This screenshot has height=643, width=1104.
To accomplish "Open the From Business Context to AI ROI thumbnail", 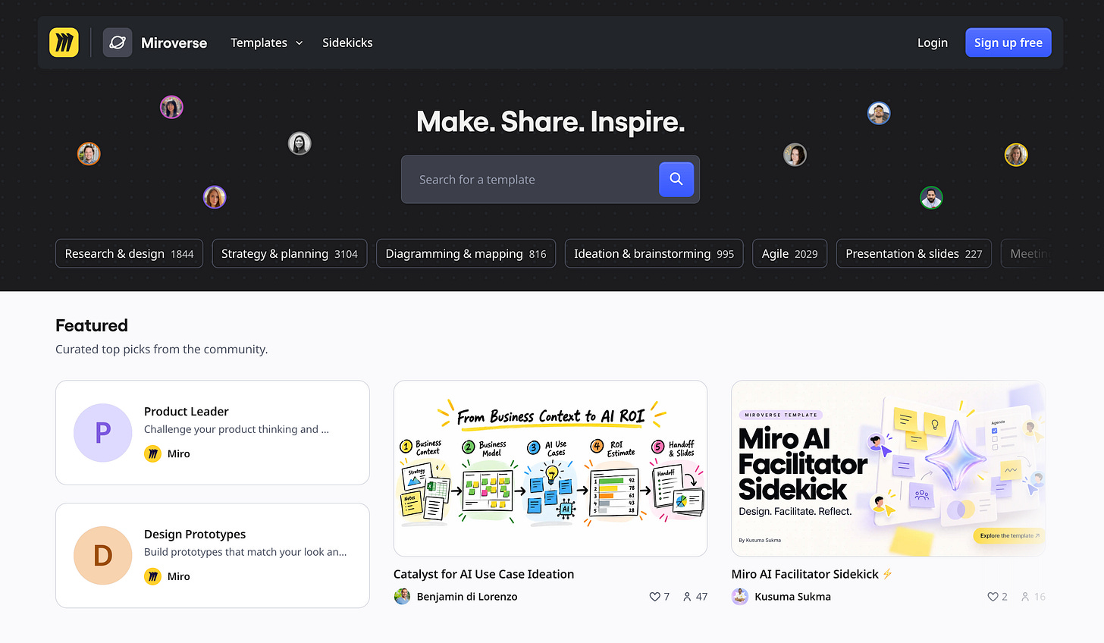I will (x=550, y=469).
